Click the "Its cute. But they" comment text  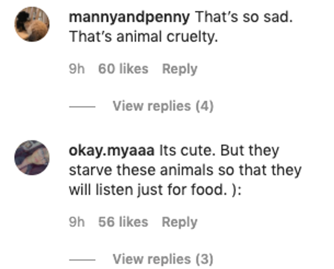click(x=219, y=151)
